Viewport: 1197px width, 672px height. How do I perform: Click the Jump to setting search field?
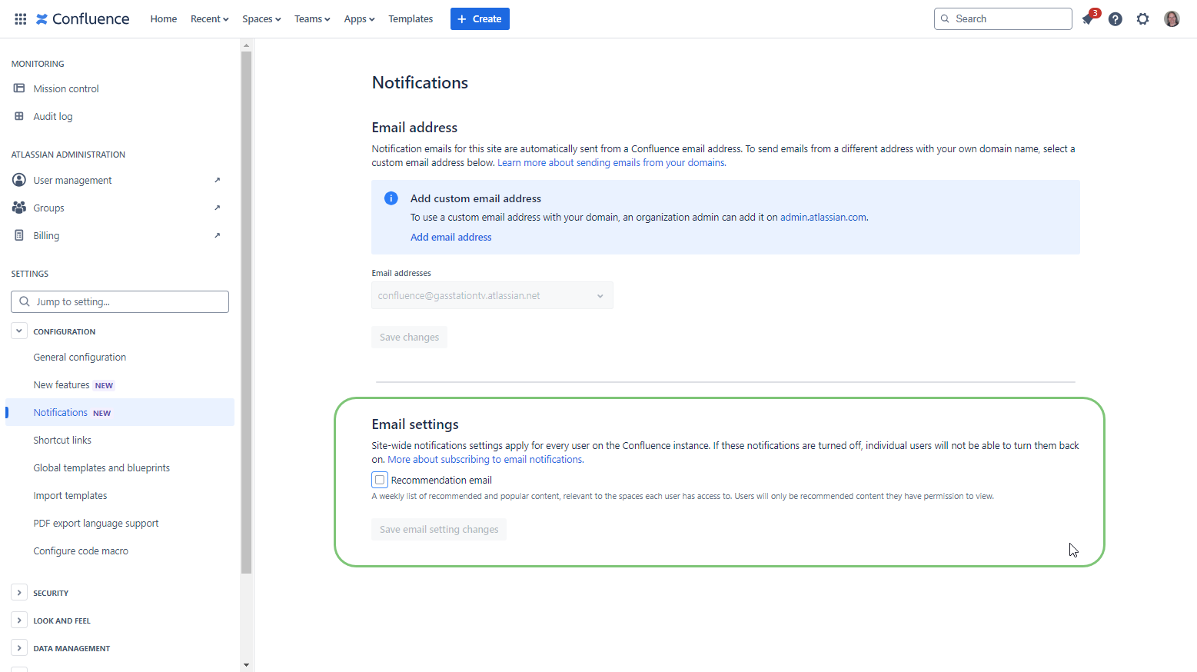pos(119,301)
